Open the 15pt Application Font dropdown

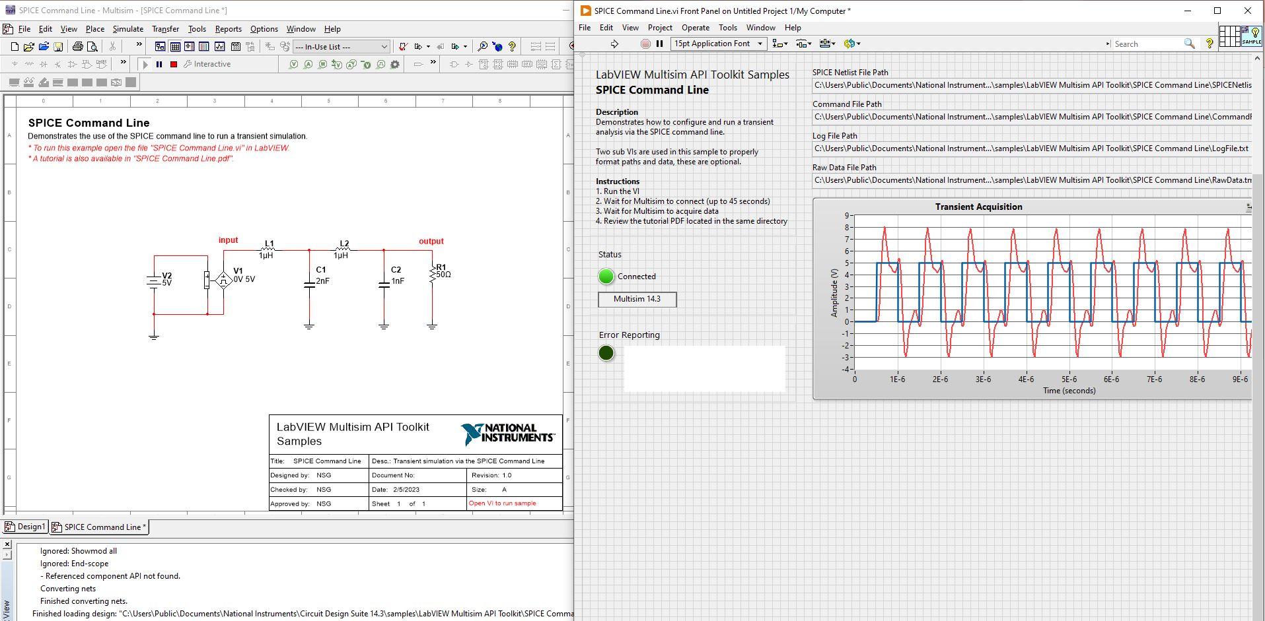(x=718, y=44)
